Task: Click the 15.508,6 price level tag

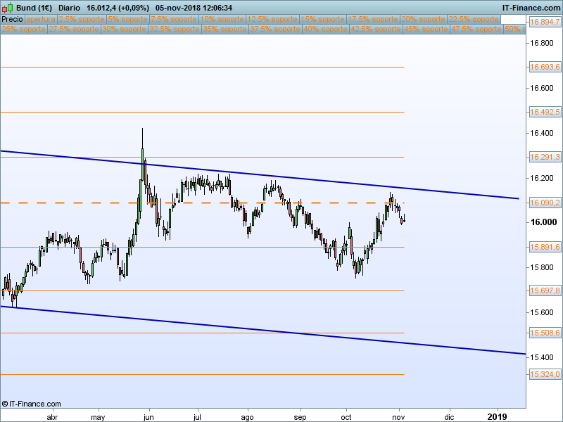Action: tap(545, 333)
